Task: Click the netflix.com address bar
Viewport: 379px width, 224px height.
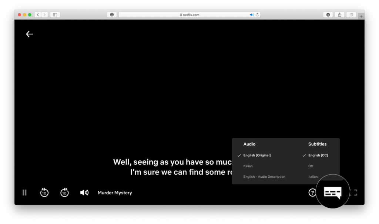Action: 189,15
